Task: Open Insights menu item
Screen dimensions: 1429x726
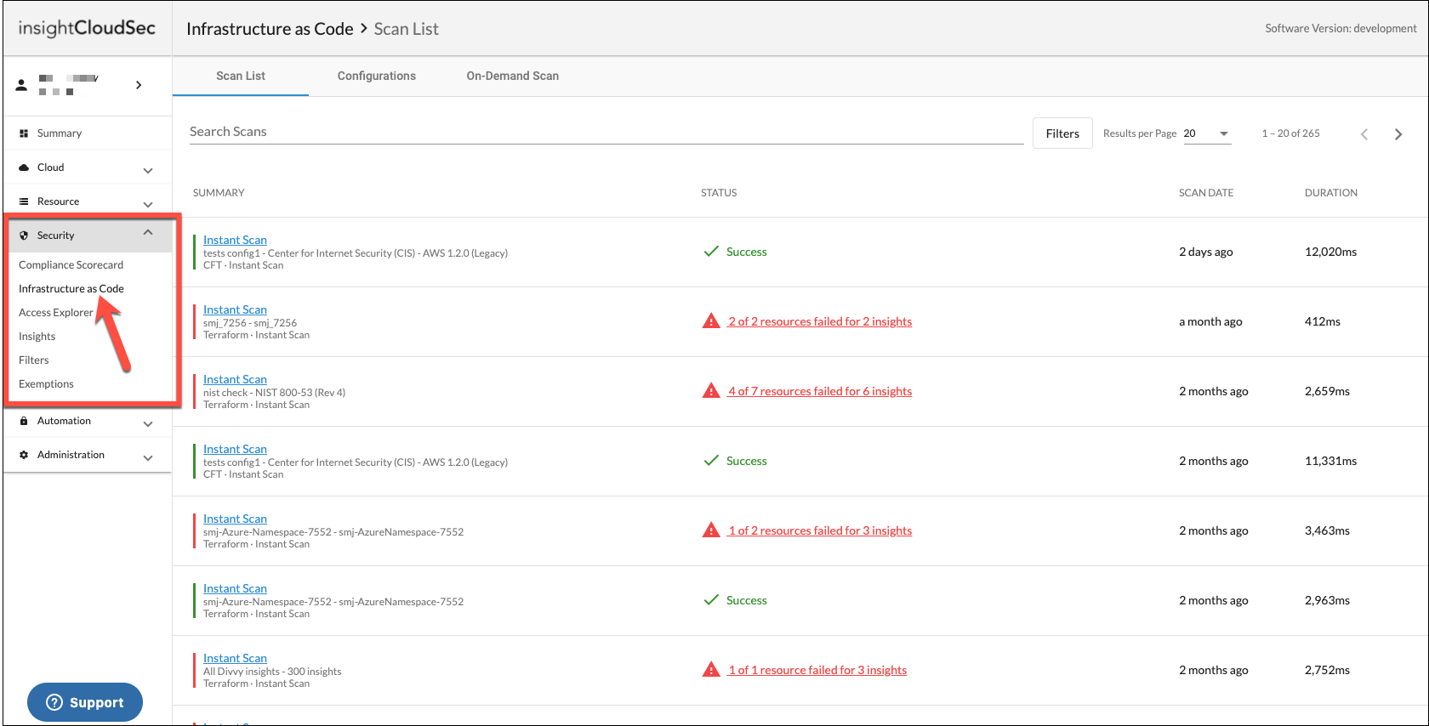Action: tap(37, 337)
